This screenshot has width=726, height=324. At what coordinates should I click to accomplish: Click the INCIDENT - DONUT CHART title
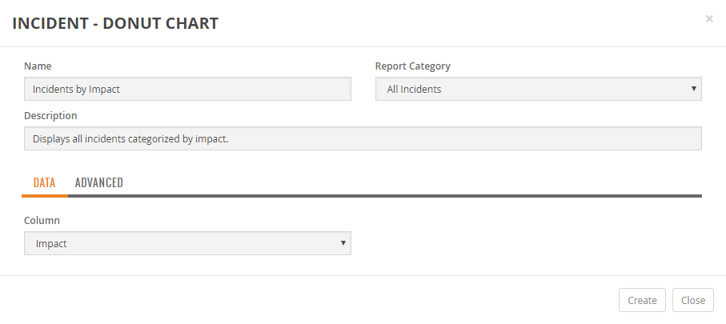click(x=115, y=23)
